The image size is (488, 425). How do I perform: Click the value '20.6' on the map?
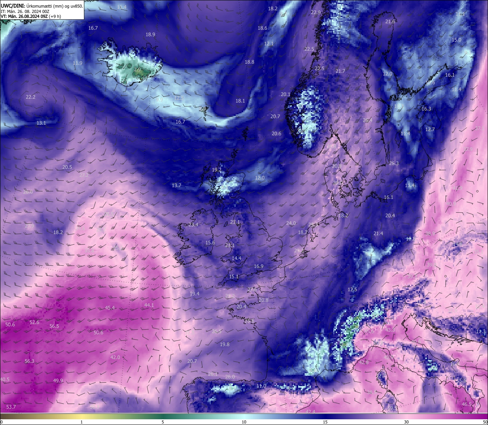pyautogui.click(x=276, y=133)
